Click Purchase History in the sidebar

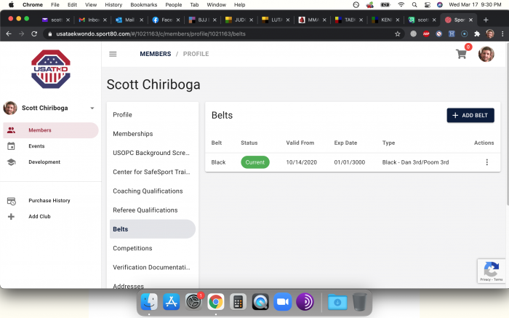pos(51,201)
